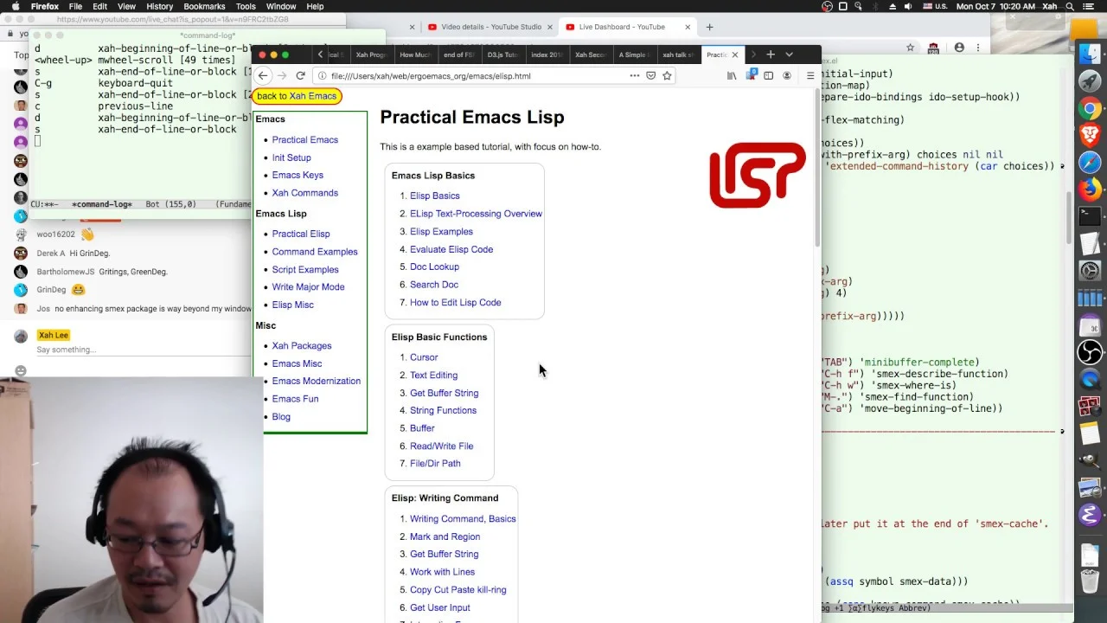Open Spotlight search in menu bar
Screen dimensions: 1107x623
click(x=1069, y=7)
